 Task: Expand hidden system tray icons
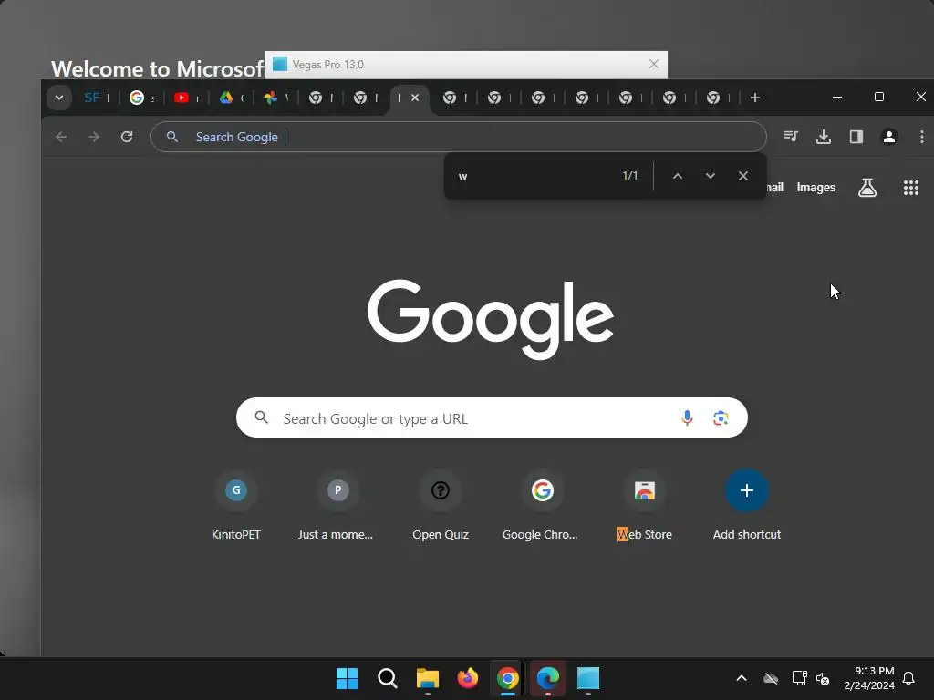tap(742, 678)
